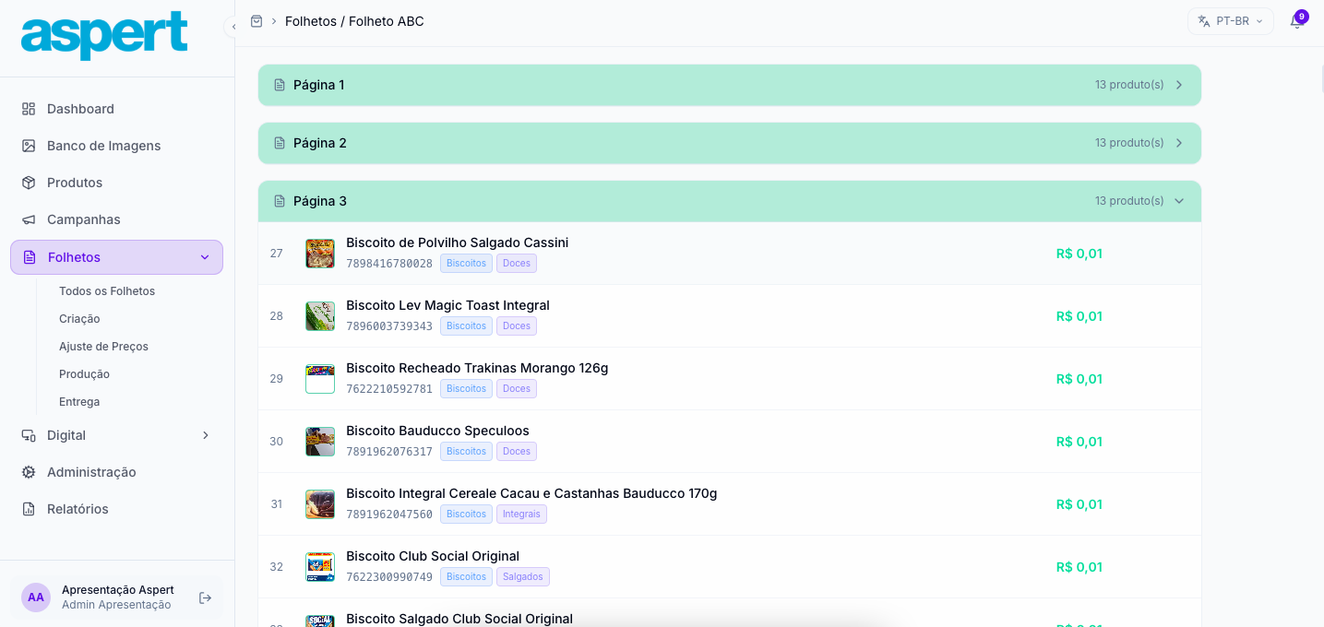Click the breadcrumb bag icon

tap(256, 21)
